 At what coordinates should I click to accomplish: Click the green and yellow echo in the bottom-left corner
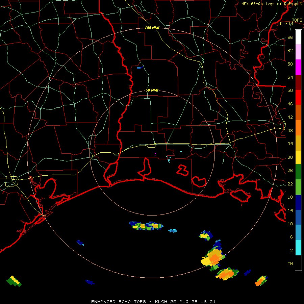pyautogui.click(x=14, y=281)
